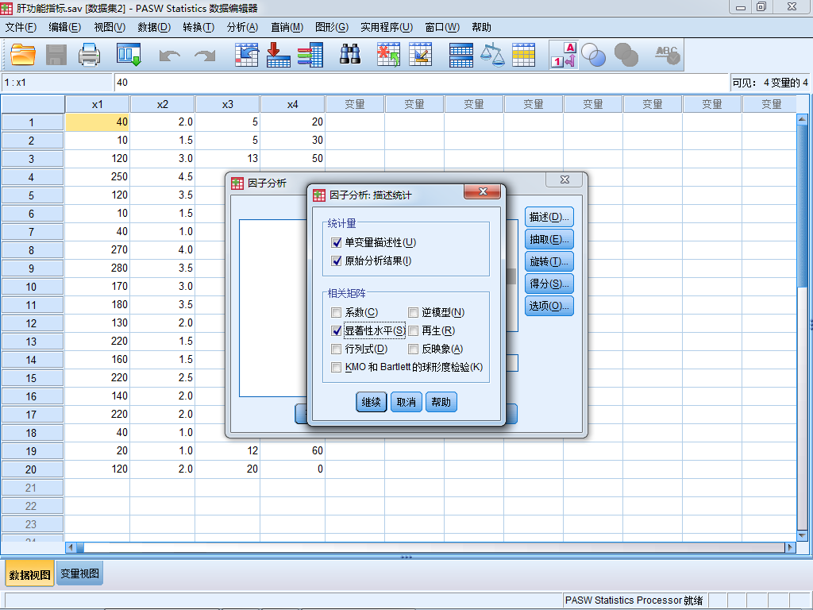Click 描述(D)... button in 因子分析 window

click(x=549, y=217)
